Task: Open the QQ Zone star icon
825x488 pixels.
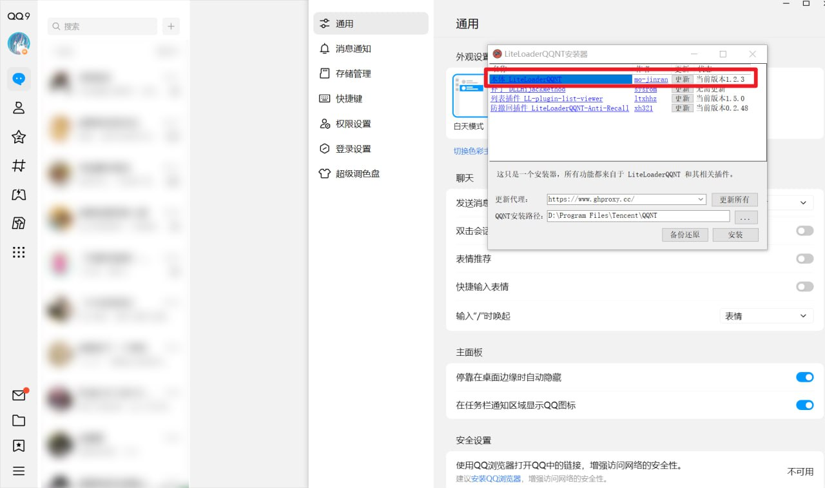Action: tap(19, 137)
